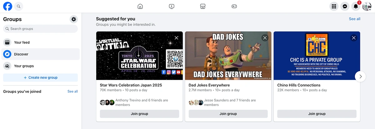Click Create new group button
The height and width of the screenshot is (129, 375).
click(40, 78)
